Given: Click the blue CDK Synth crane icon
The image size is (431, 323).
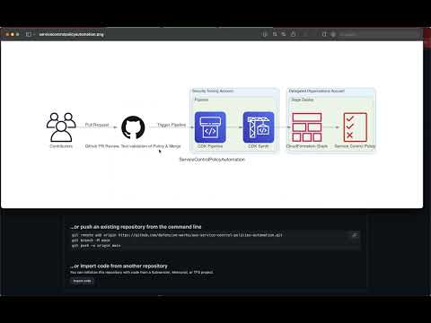Looking at the screenshot, I should [259, 127].
